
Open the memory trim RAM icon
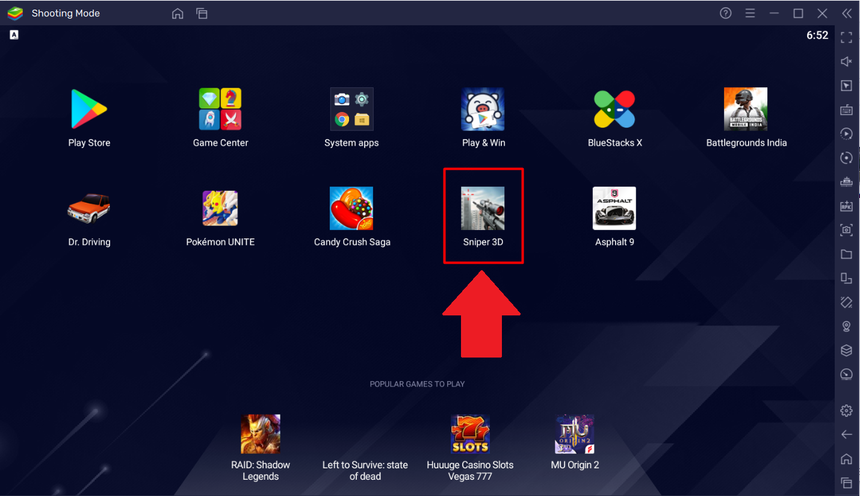846,182
